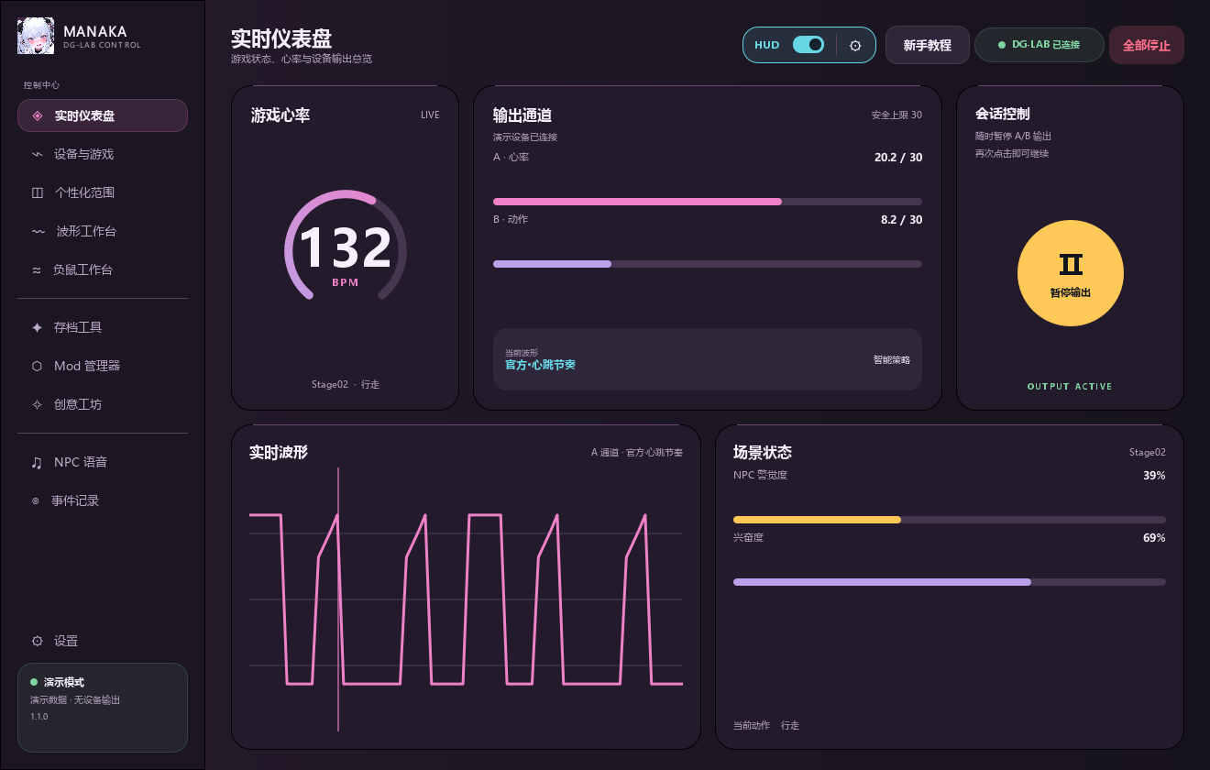1210x770 pixels.
Task: Click the 创意工坊 sparkle icon
Action: (37, 404)
